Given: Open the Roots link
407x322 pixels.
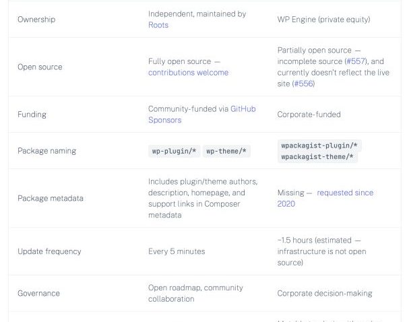Looking at the screenshot, I should tap(158, 25).
